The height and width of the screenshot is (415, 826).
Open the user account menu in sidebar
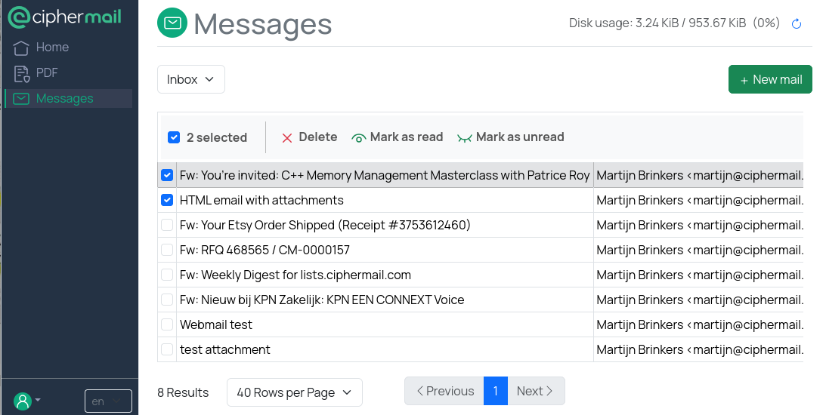(27, 401)
